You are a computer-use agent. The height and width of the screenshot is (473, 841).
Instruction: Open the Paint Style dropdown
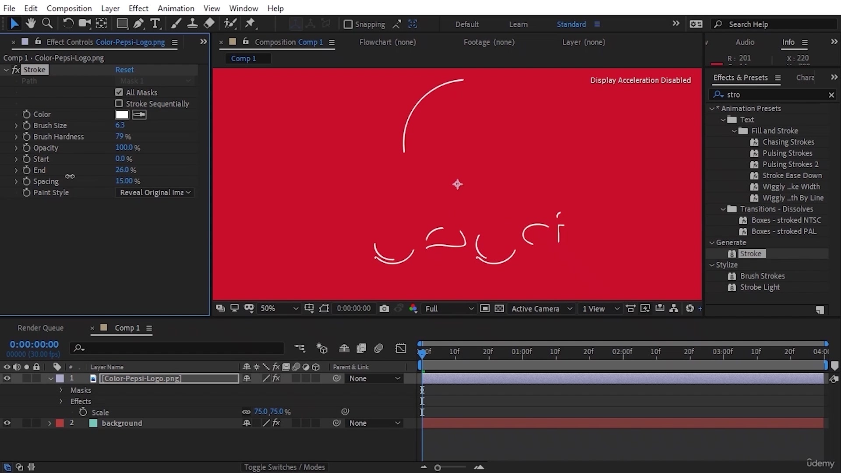[x=155, y=193]
